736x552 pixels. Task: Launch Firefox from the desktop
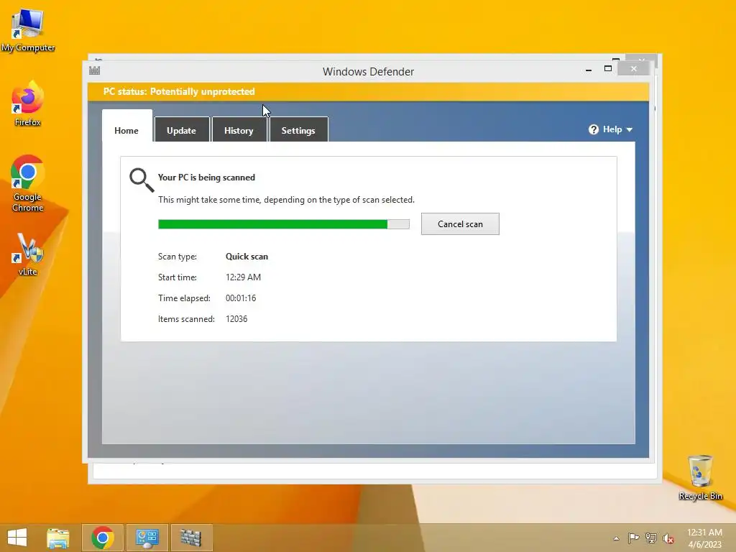pos(28,104)
